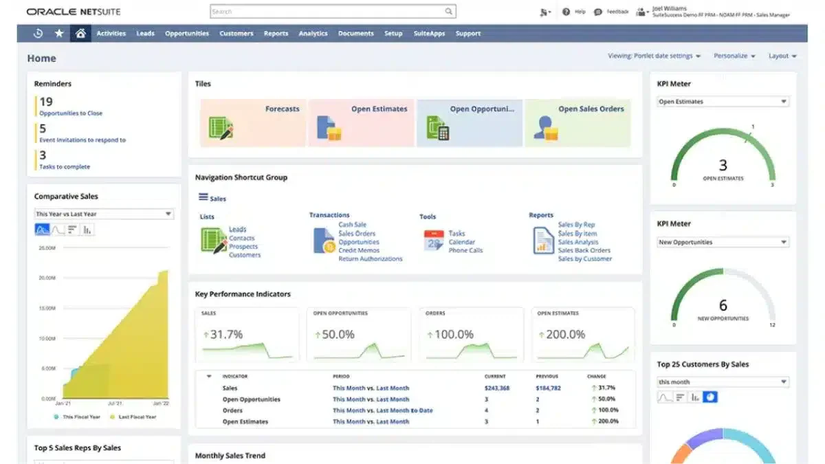Open the Sales By Rep report
Viewport: 825px width, 464px height.
click(x=577, y=225)
